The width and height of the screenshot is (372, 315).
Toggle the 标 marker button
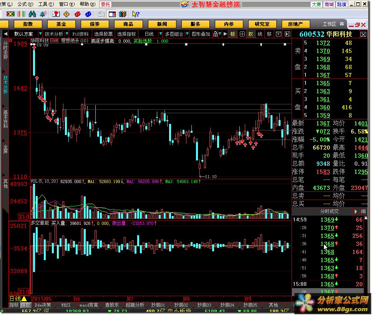coord(233,34)
